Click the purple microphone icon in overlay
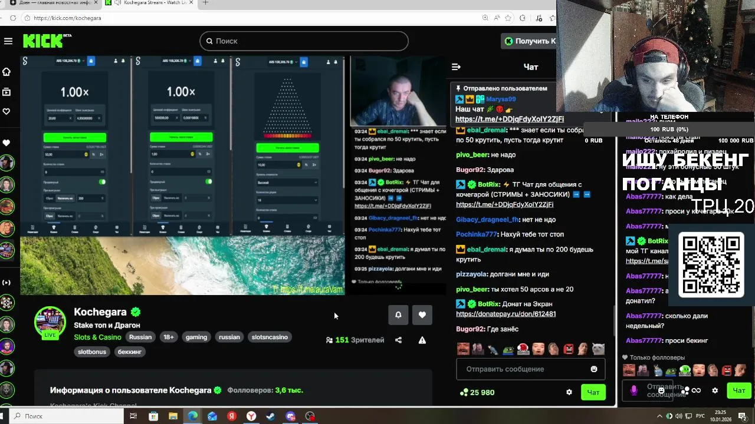Screen dimensions: 755x424 point(634,390)
